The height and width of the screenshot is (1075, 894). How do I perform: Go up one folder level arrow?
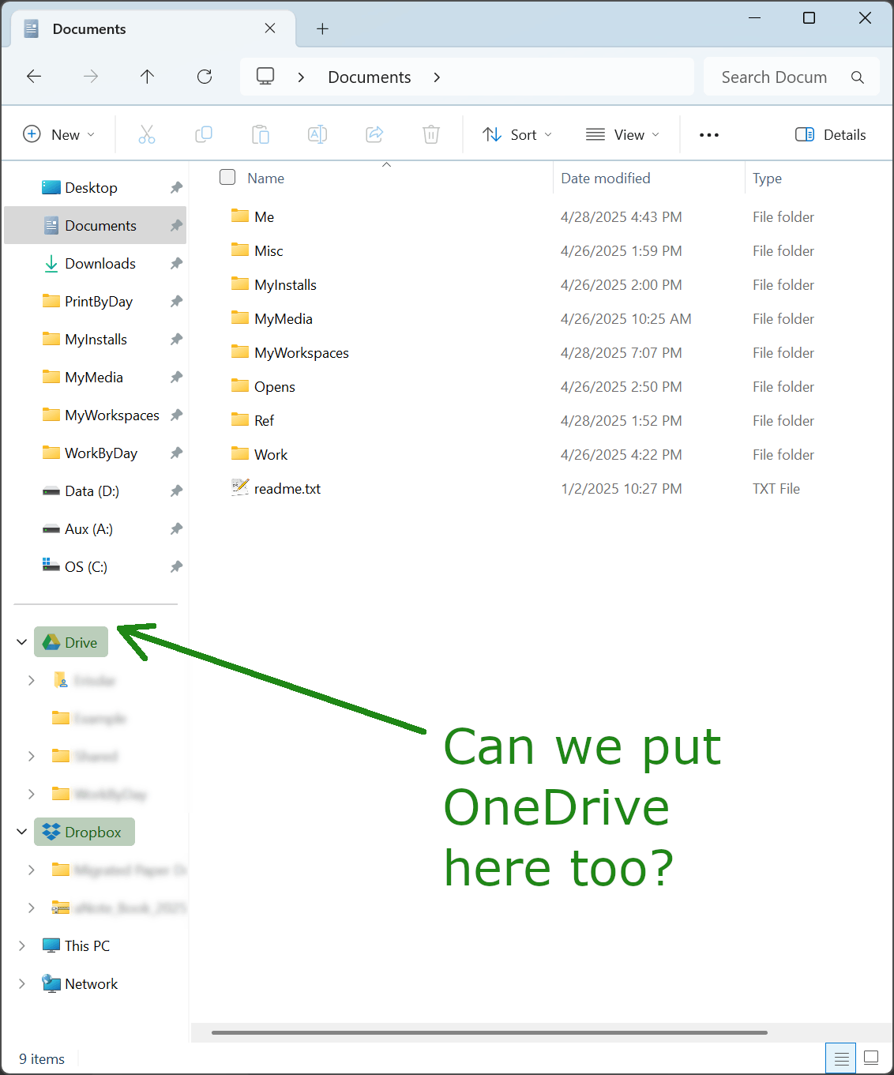tap(147, 77)
